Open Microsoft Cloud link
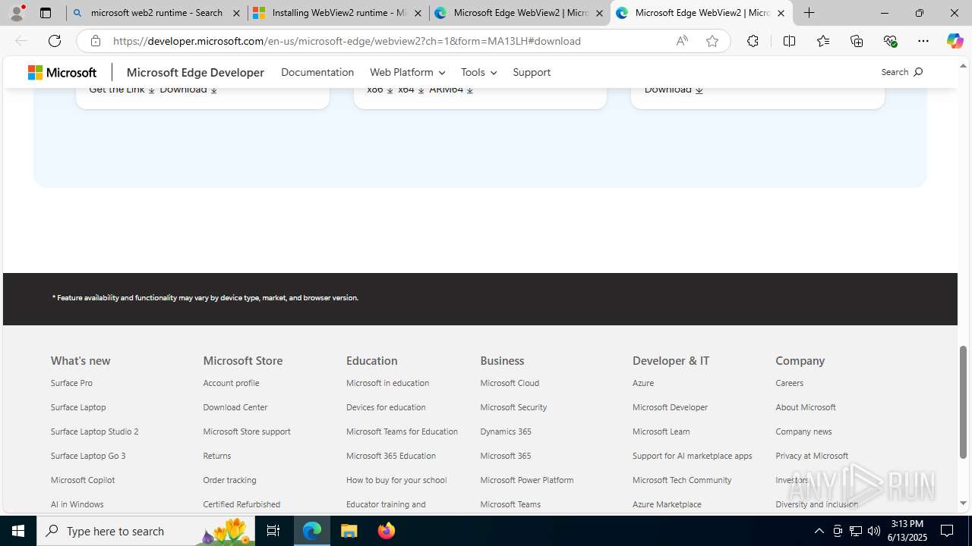 pos(510,383)
